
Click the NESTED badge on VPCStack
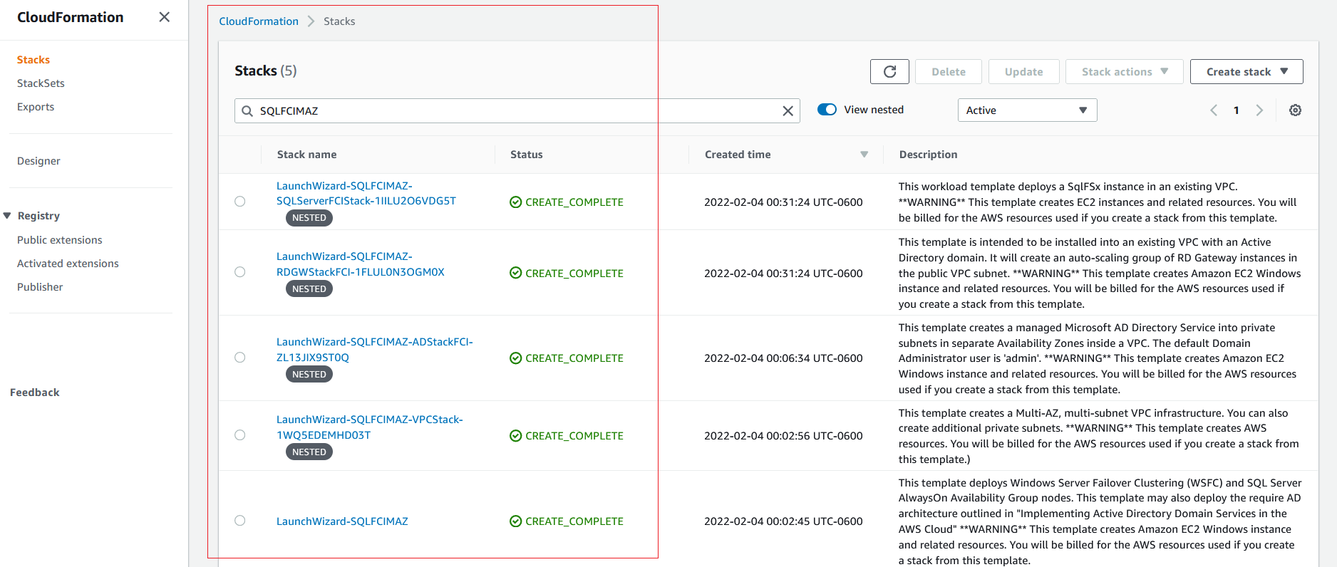[309, 452]
